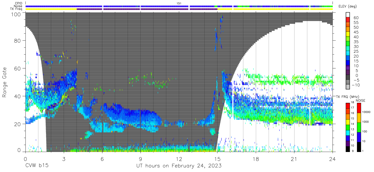
Task: Click the 60 tick on Range Gate axis
Action: pos(18,69)
